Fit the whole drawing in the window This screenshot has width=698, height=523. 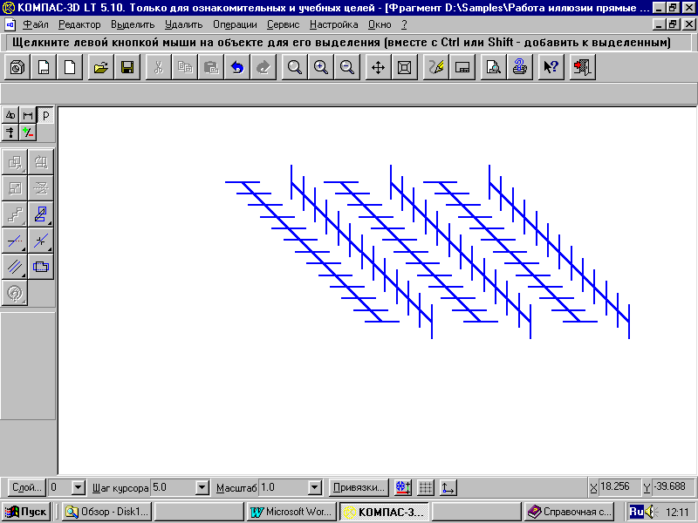pos(405,67)
